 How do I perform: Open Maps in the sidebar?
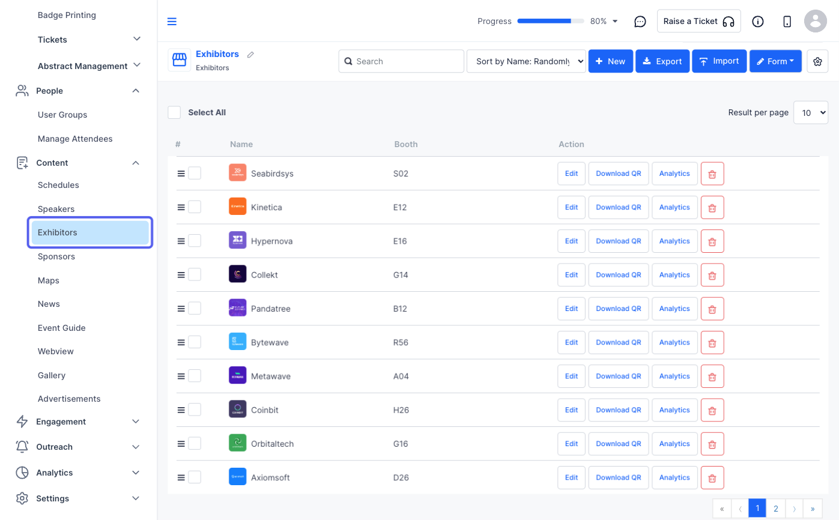click(x=49, y=280)
